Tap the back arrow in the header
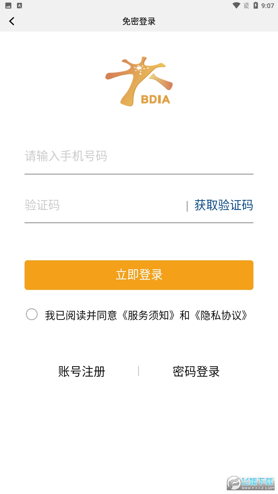This screenshot has height=494, width=278. [12, 21]
